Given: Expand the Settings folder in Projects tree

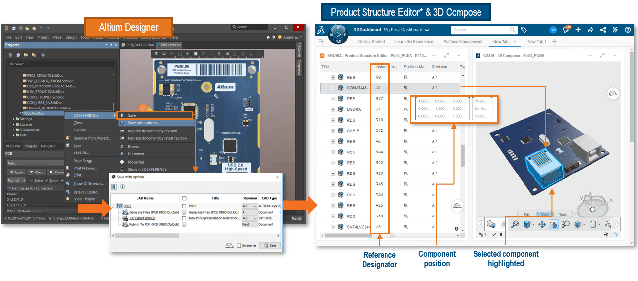Looking at the screenshot, I should (x=14, y=119).
